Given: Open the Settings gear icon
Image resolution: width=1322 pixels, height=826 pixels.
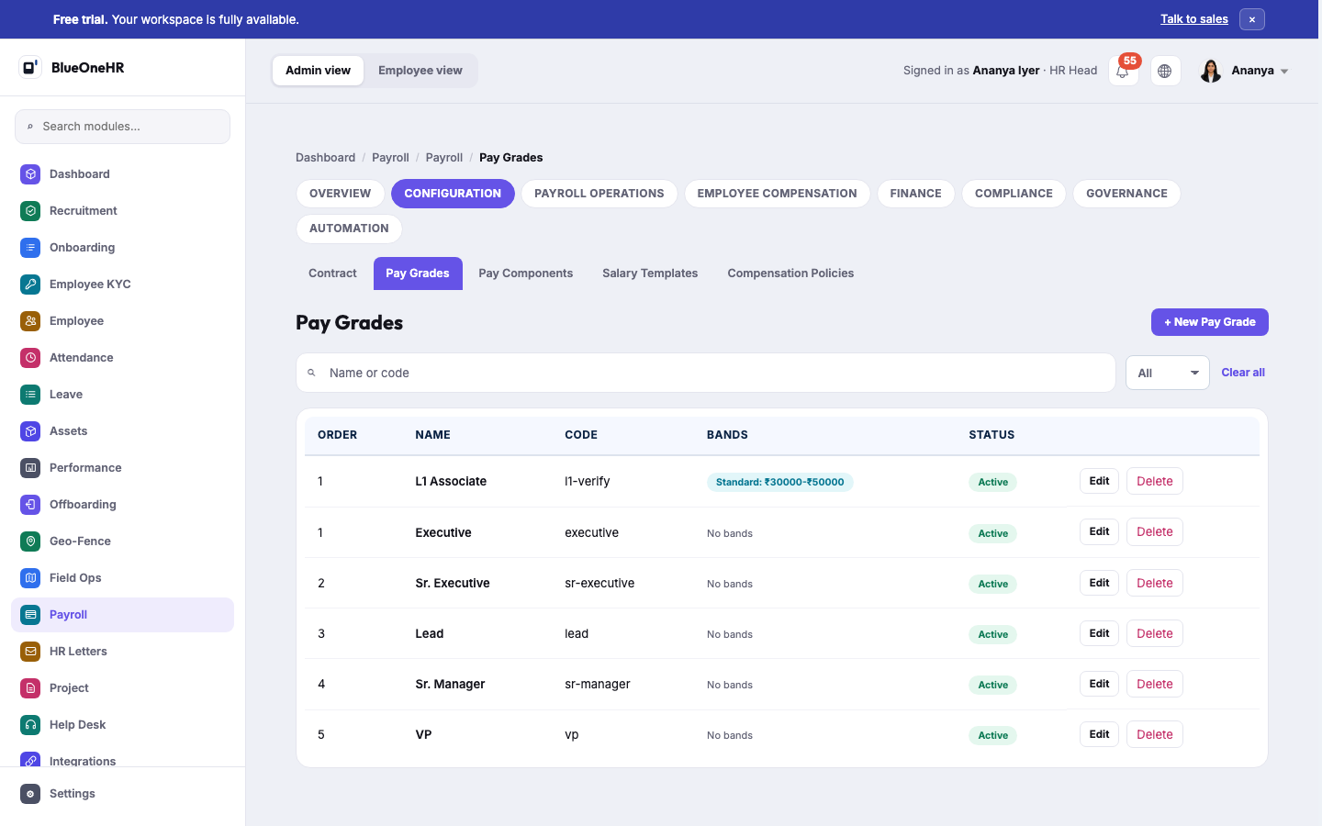Looking at the screenshot, I should click(x=30, y=794).
